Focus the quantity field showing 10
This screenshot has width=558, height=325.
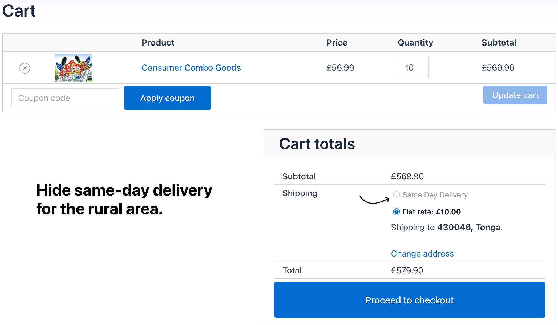pos(413,67)
